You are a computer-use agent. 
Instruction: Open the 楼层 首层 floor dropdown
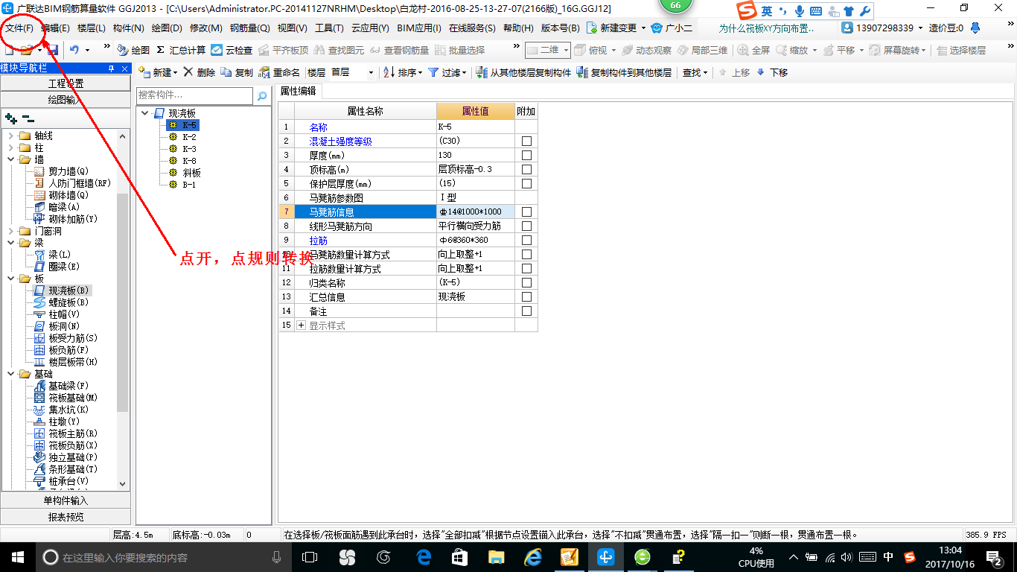coord(372,72)
